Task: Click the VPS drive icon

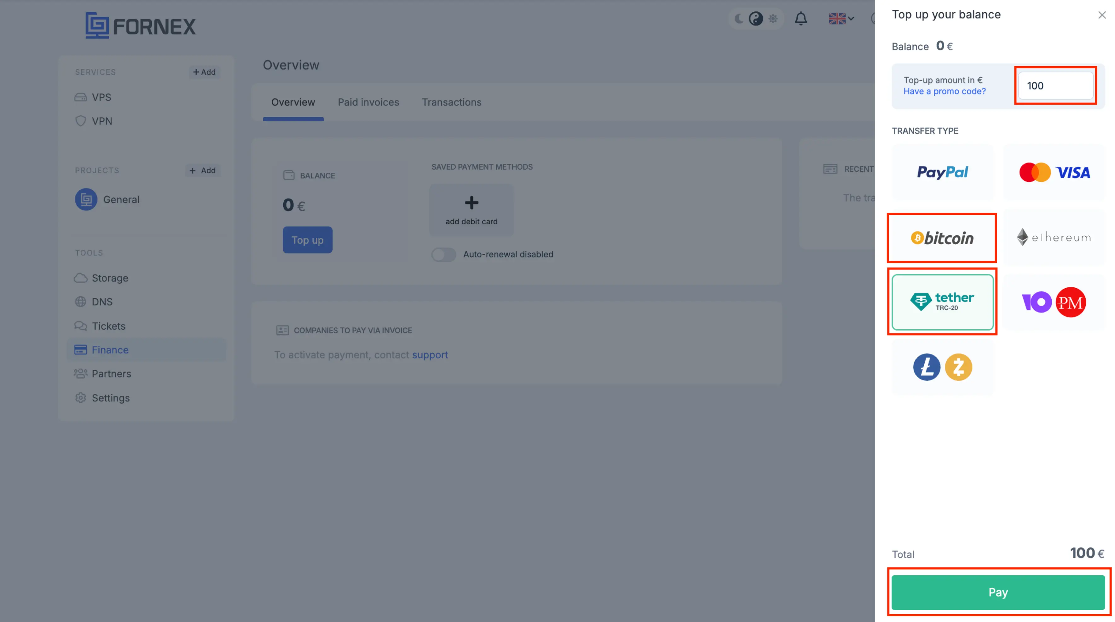Action: [x=80, y=97]
